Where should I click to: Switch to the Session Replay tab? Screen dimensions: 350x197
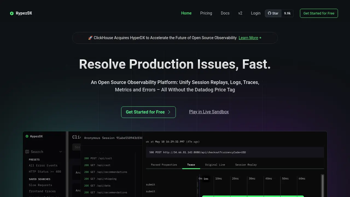tap(246, 165)
